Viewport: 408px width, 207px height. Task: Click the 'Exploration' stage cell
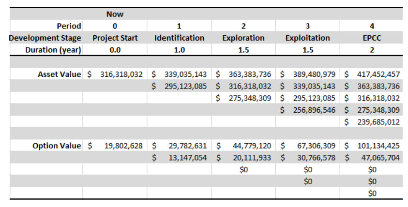click(x=243, y=38)
